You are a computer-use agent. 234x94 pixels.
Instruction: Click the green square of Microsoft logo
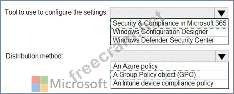[44, 80]
